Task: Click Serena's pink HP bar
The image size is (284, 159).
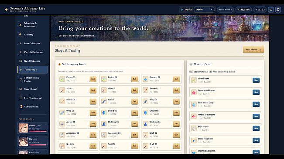Action: [38, 131]
